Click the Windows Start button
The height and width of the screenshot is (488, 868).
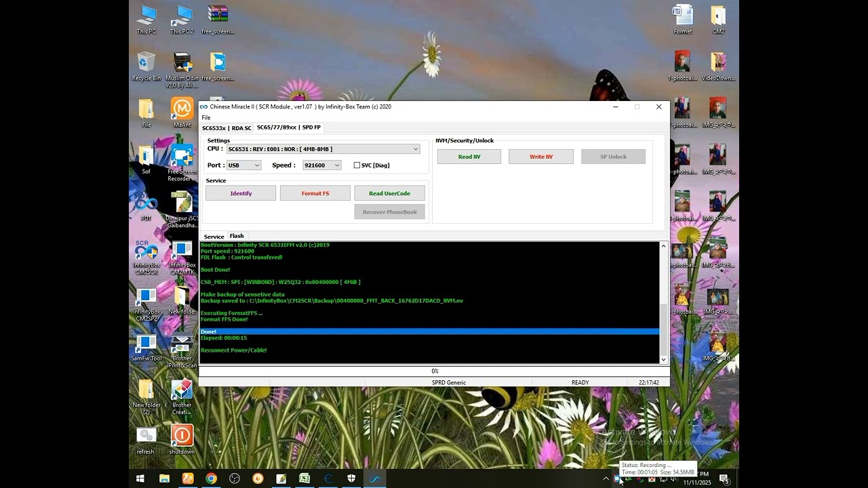[140, 479]
